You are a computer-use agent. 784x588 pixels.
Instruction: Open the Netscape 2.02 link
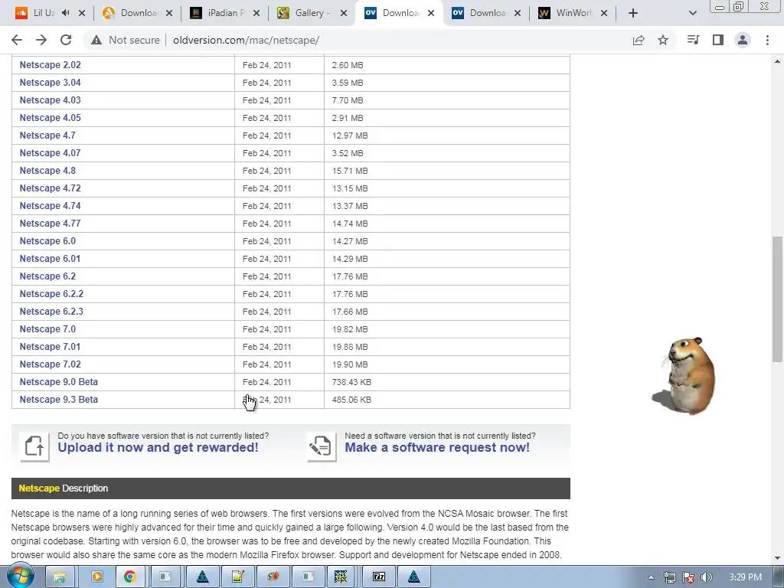[x=50, y=65]
